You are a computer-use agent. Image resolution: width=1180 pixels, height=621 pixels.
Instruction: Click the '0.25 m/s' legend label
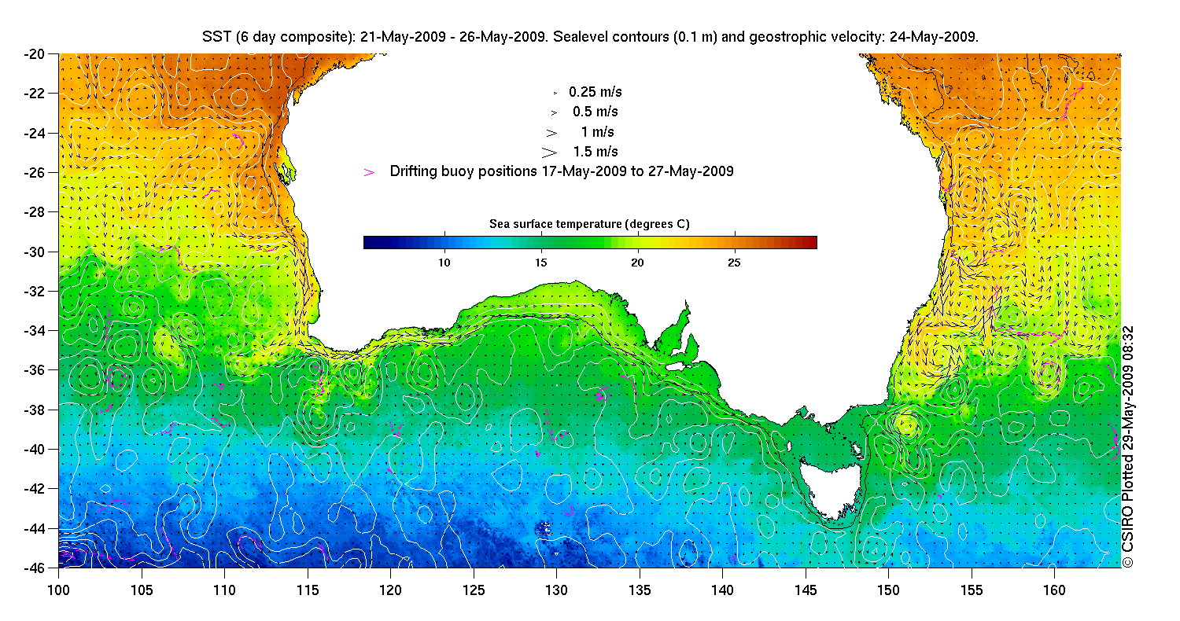pos(596,93)
